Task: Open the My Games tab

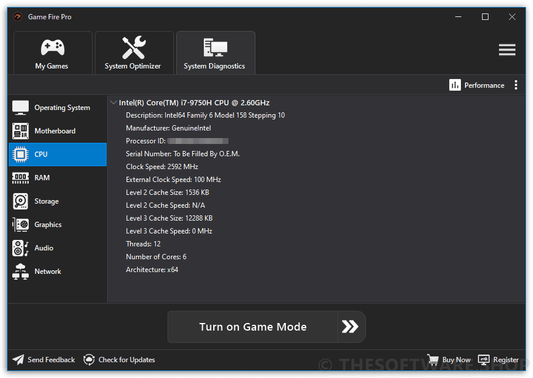Action: [53, 53]
